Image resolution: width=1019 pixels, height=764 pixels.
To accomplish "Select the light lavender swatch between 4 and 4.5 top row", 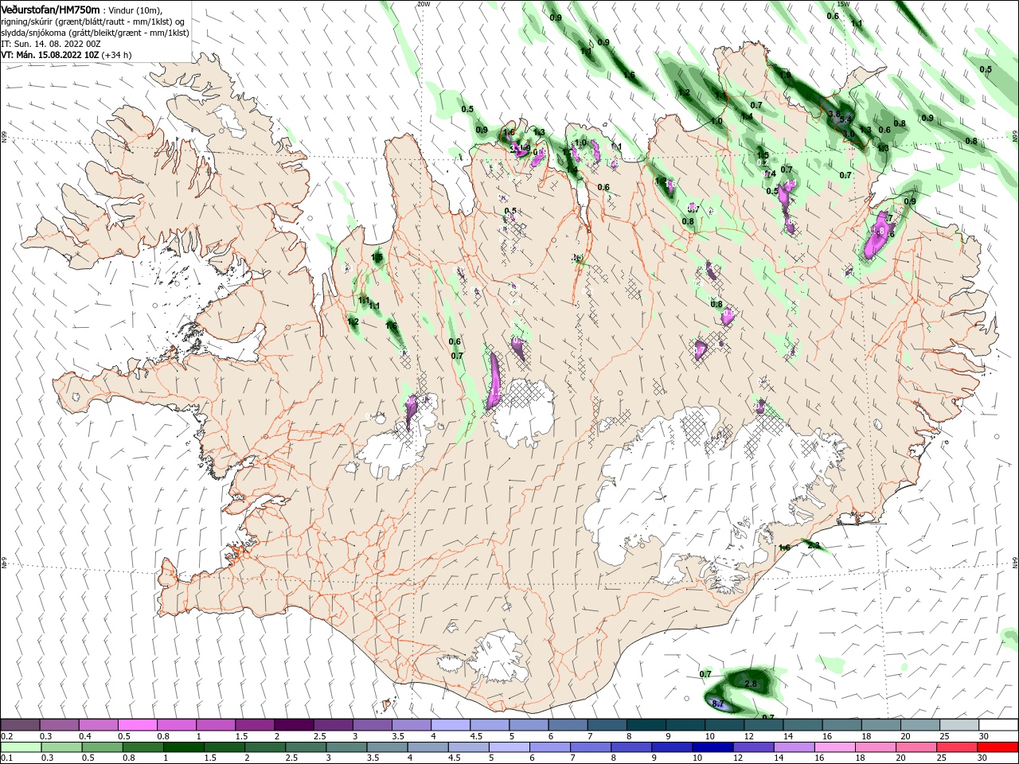I will (450, 725).
